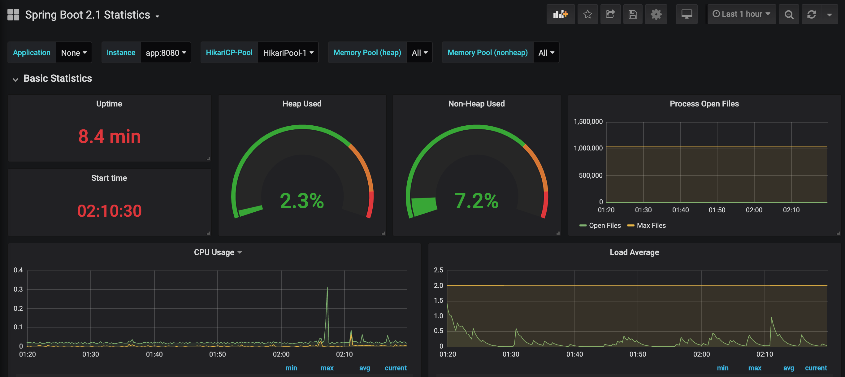Click the Load Average panel title
845x377 pixels.
(634, 252)
